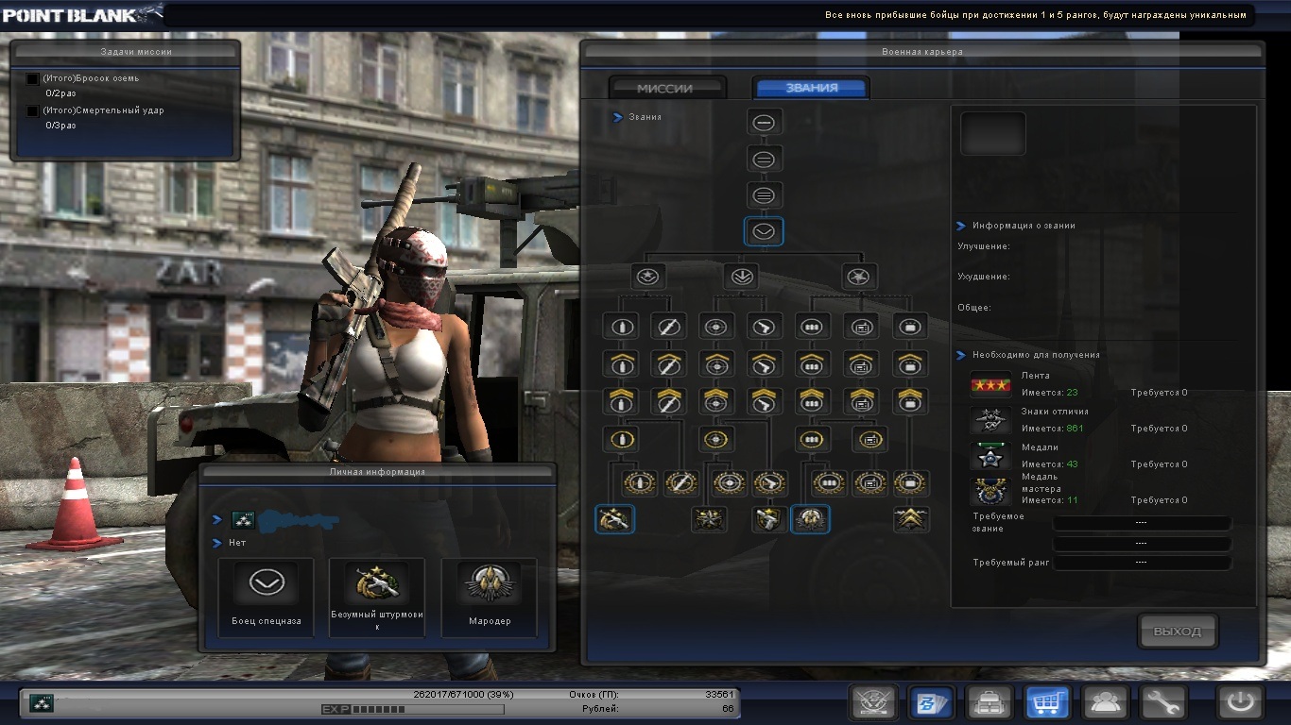Image resolution: width=1291 pixels, height=725 pixels.
Task: Select the gold triple-chevron title at tree bottom right
Action: 911,518
